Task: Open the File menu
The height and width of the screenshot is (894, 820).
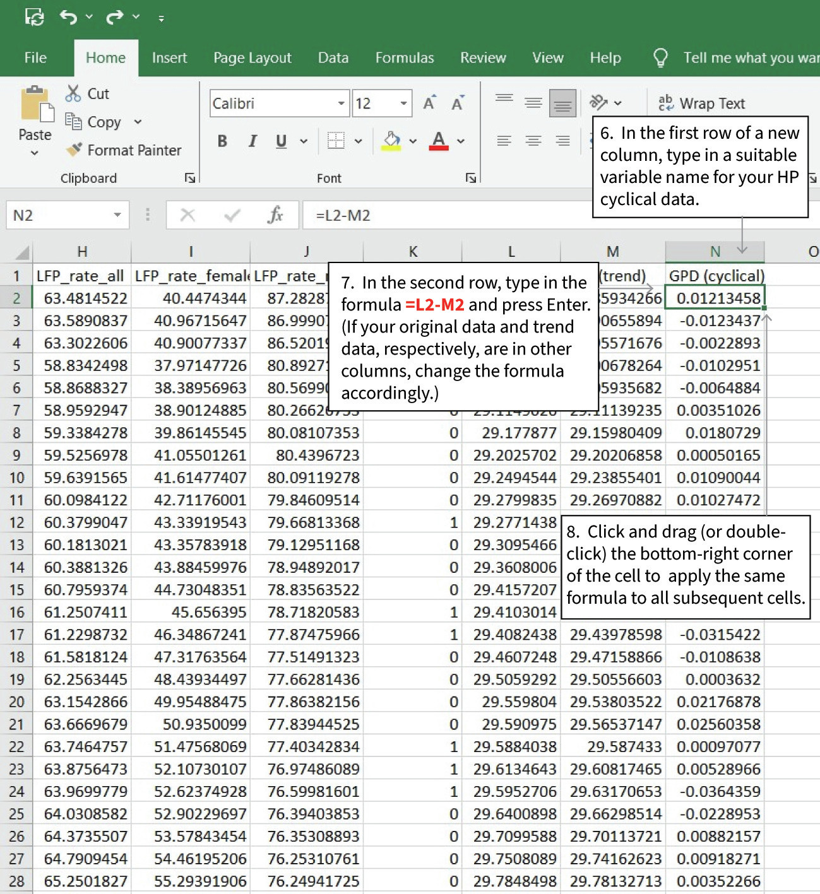Action: [x=35, y=57]
